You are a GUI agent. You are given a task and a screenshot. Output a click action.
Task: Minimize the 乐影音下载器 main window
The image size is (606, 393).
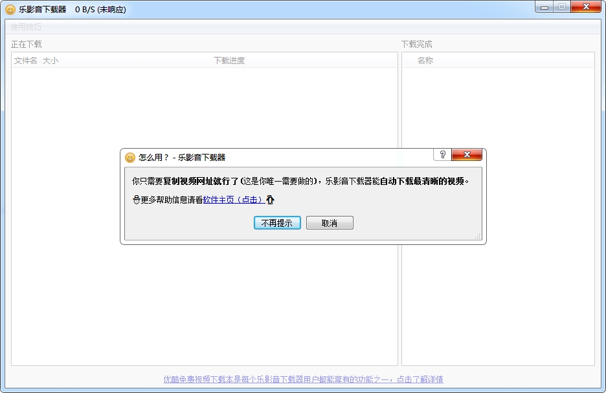544,7
